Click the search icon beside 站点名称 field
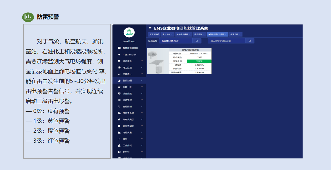The image size is (331, 170). coord(197,41)
